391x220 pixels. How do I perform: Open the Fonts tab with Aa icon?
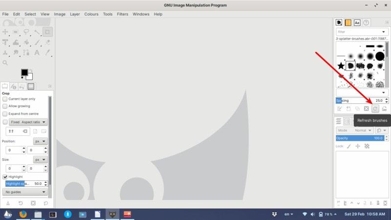[357, 22]
